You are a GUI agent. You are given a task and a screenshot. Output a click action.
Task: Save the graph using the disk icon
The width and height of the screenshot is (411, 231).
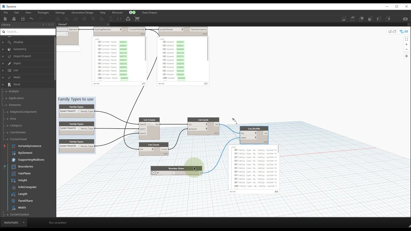[x=23, y=19]
